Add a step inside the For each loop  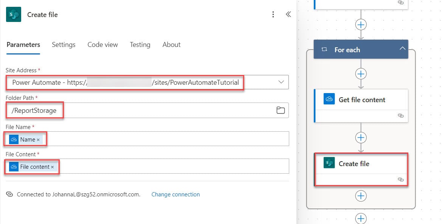coord(361,74)
